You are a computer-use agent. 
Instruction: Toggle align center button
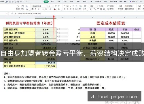[68, 9]
